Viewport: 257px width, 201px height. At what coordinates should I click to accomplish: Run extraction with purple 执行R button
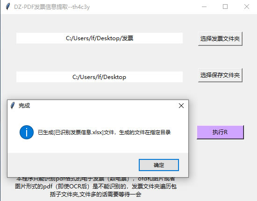[220, 132]
